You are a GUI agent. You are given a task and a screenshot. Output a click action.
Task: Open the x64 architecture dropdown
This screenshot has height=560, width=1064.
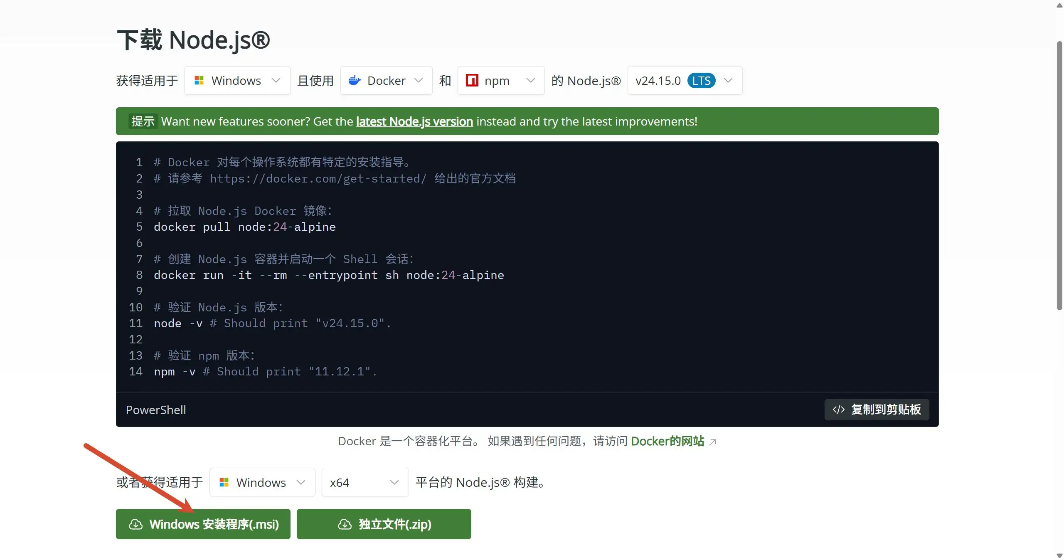click(365, 482)
